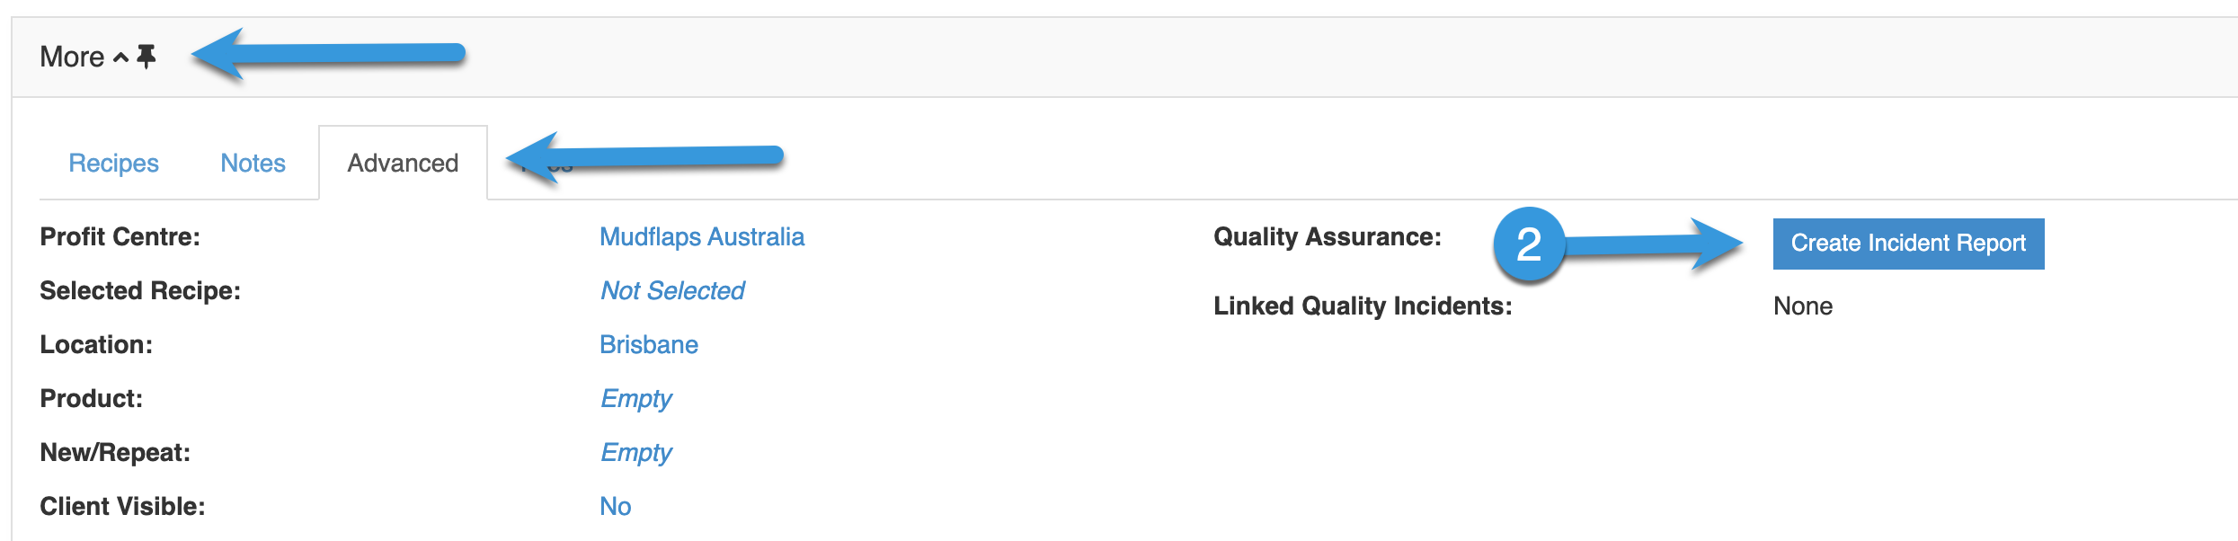
Task: Open the Recipes tab
Action: coord(113,163)
